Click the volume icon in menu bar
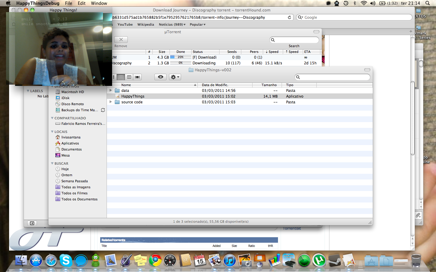 point(373,3)
